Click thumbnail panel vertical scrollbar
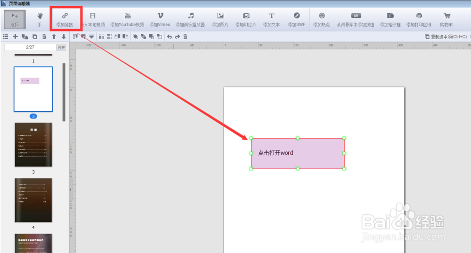This screenshot has width=471, height=253. coord(64,92)
